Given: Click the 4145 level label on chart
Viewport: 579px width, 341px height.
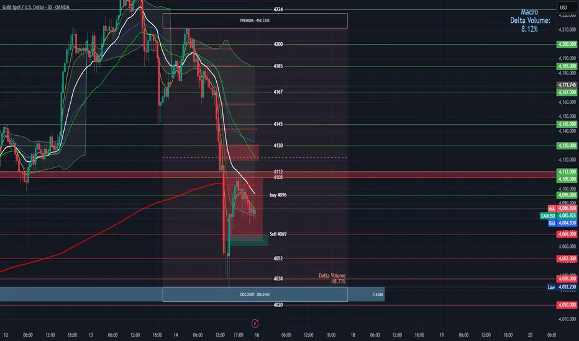Looking at the screenshot, I should click(278, 124).
